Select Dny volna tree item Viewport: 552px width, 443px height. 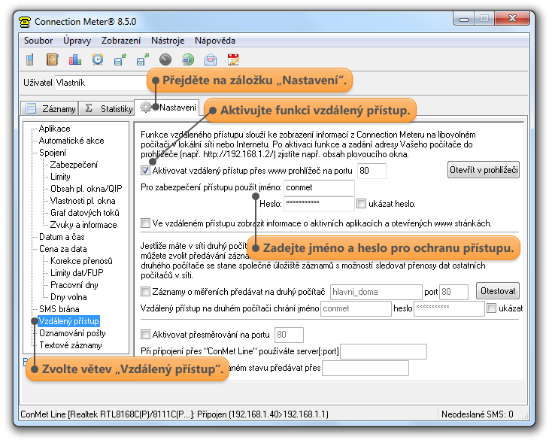[x=68, y=297]
